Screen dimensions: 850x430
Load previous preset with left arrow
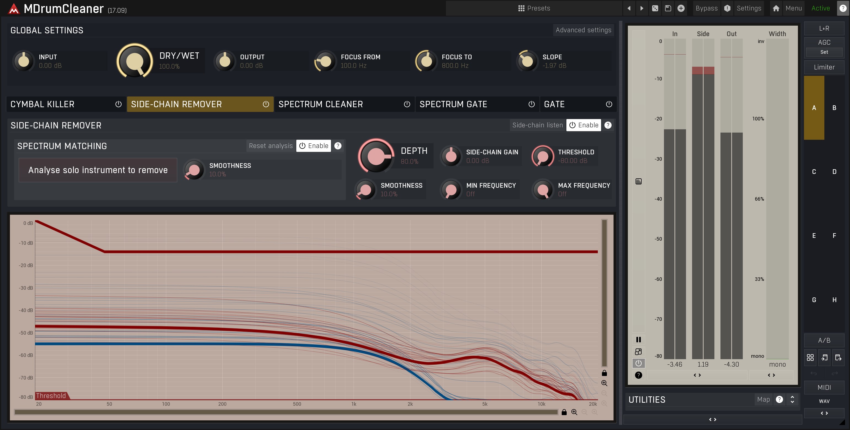(629, 8)
